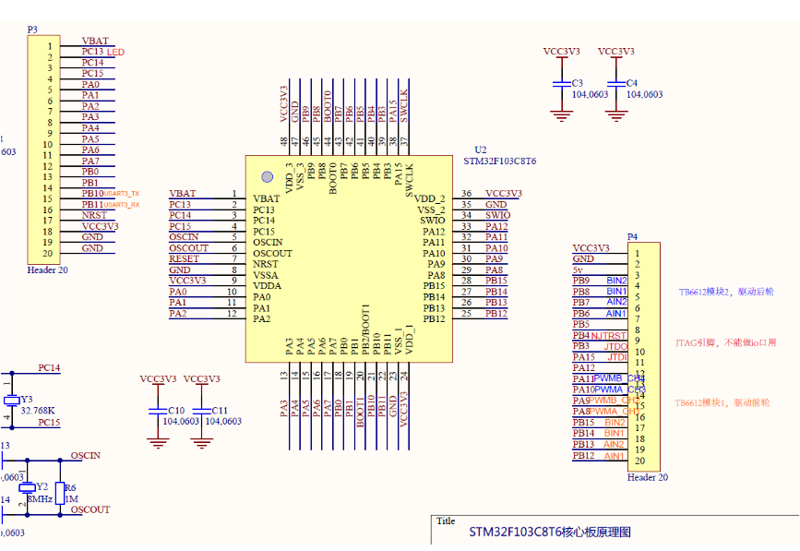Screen dimensions: 800x551
Task: Click the 8MHz value of Y2
Action: point(40,499)
